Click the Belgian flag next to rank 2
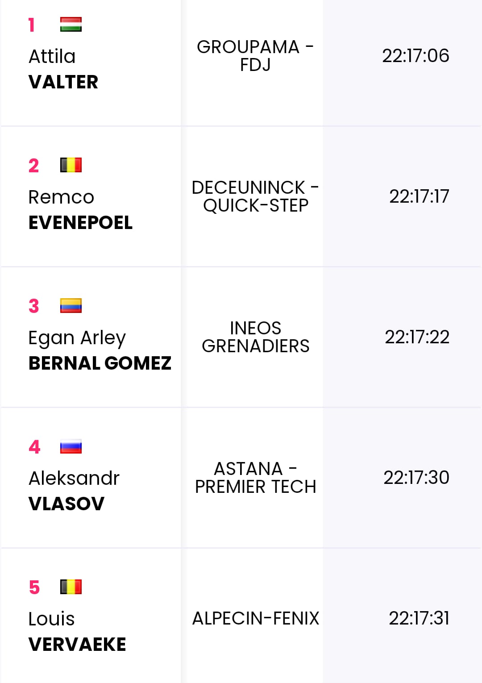This screenshot has height=683, width=482. pyautogui.click(x=71, y=165)
